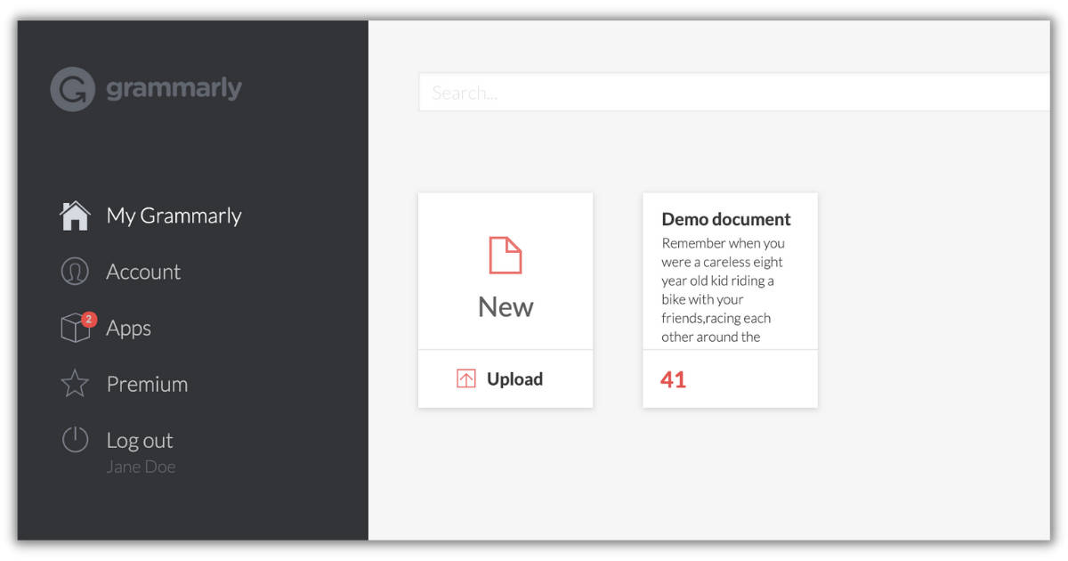The width and height of the screenshot is (1068, 561).
Task: Open Apps via the box icon
Action: point(76,328)
